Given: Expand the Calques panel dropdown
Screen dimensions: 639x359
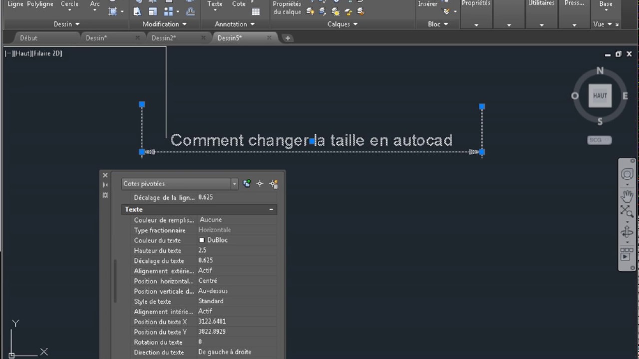Looking at the screenshot, I should pyautogui.click(x=342, y=24).
